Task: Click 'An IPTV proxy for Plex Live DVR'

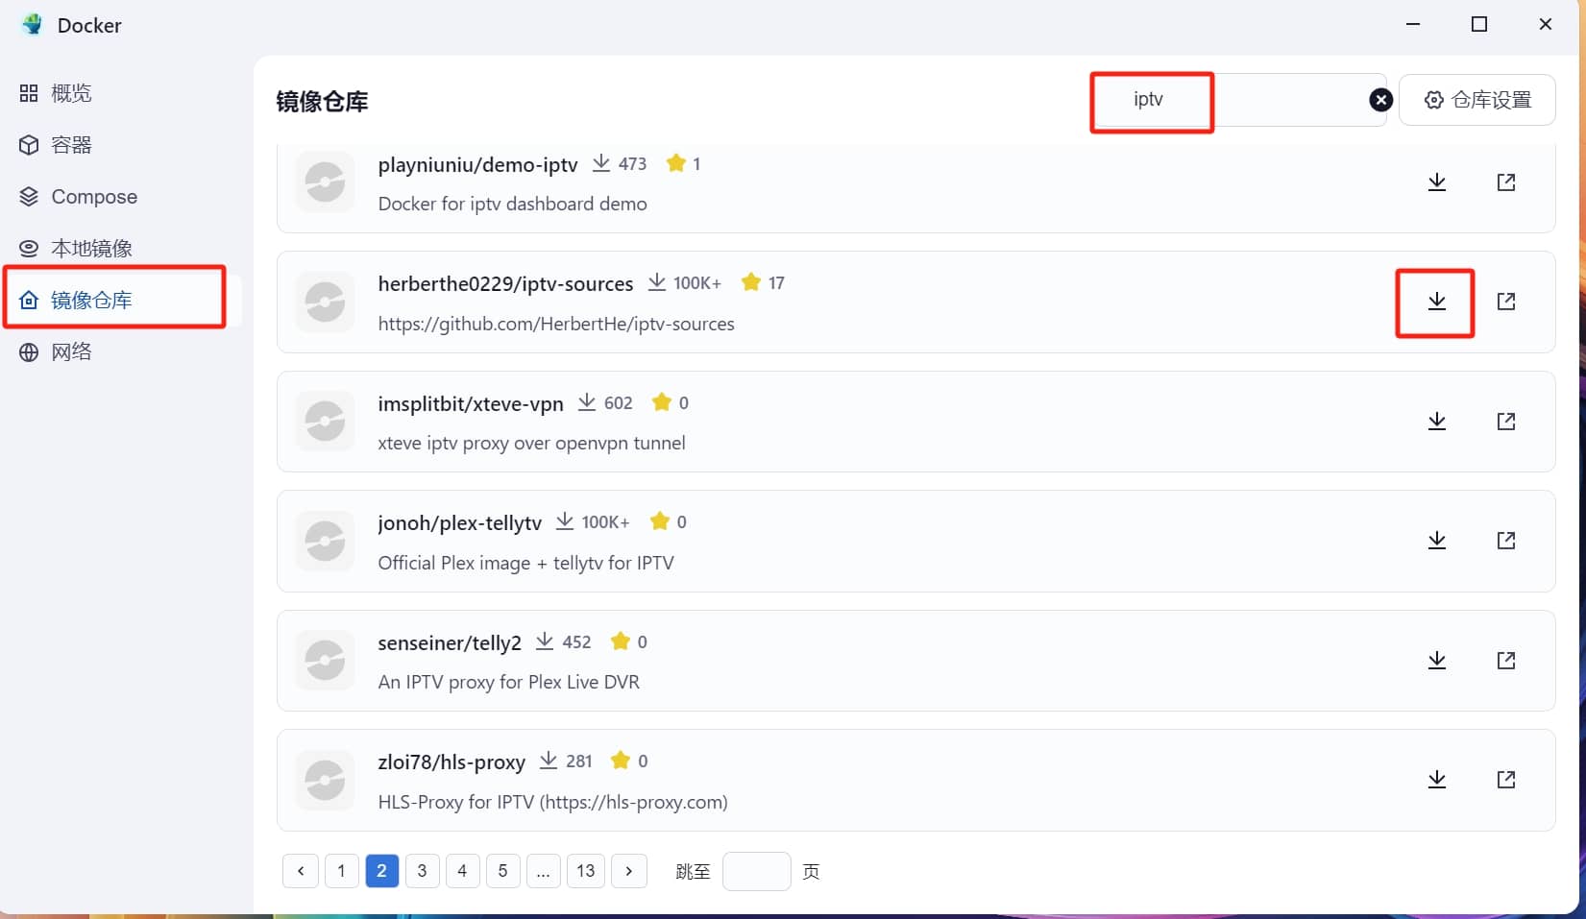Action: [508, 682]
